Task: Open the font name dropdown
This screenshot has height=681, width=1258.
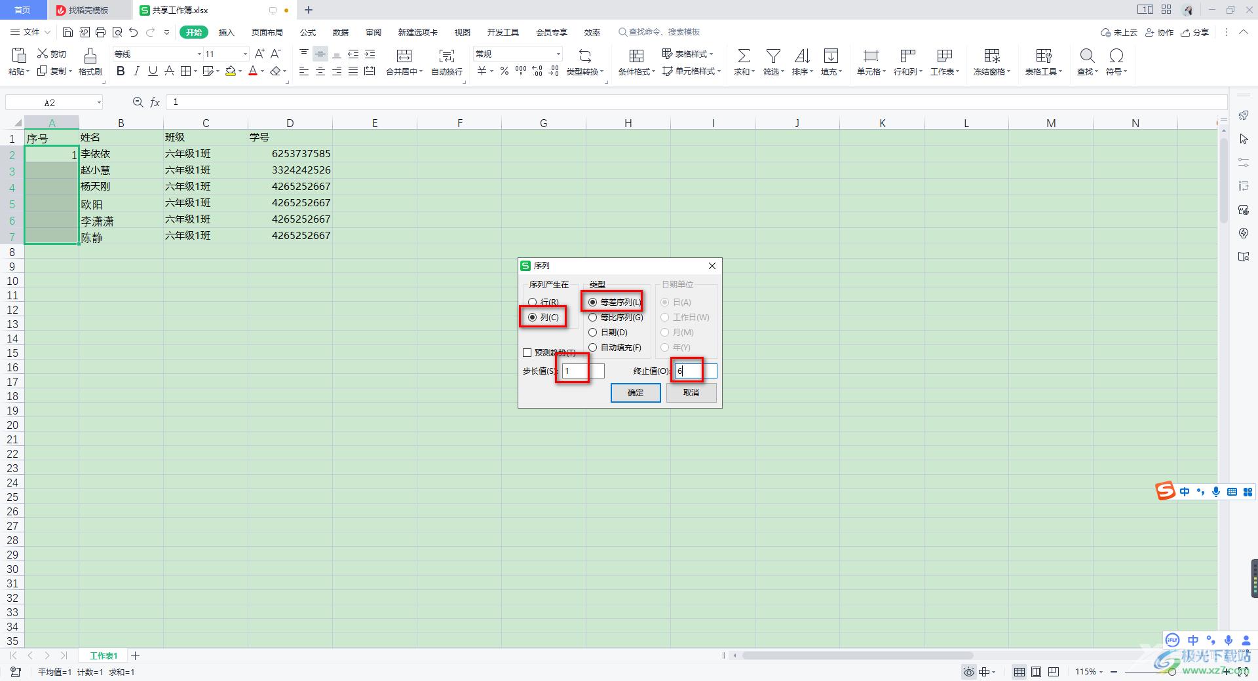Action: tap(199, 54)
